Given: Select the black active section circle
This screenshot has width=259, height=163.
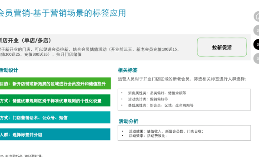Looking at the screenshot, I should click(257, 44).
